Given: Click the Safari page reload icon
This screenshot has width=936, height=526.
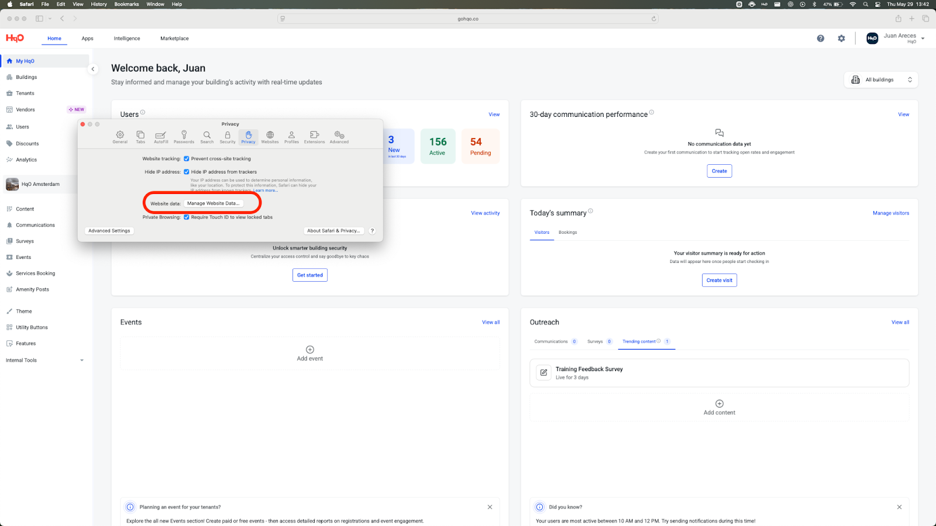Looking at the screenshot, I should click(x=653, y=19).
